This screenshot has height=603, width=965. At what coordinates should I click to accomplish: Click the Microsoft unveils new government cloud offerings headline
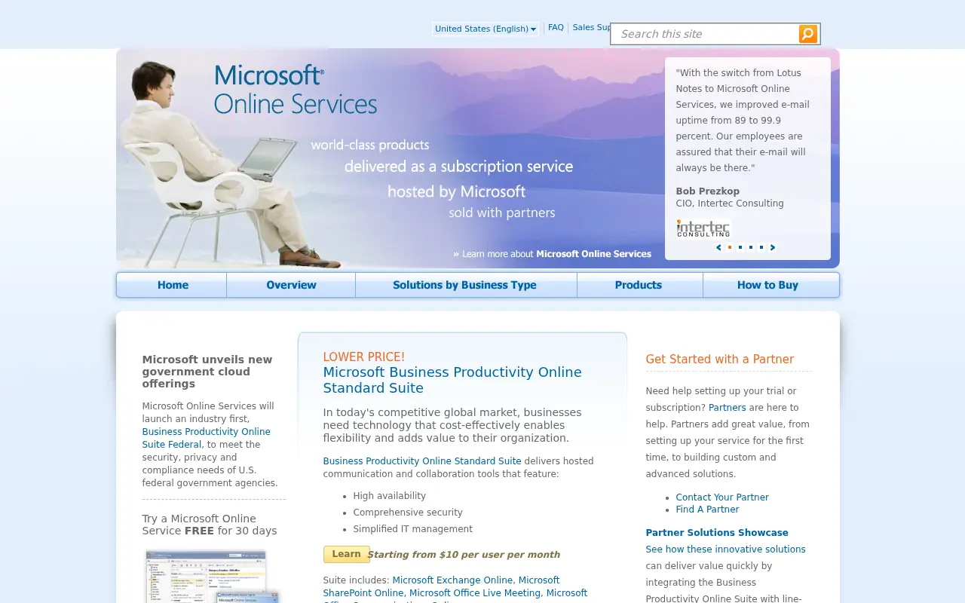pos(207,372)
